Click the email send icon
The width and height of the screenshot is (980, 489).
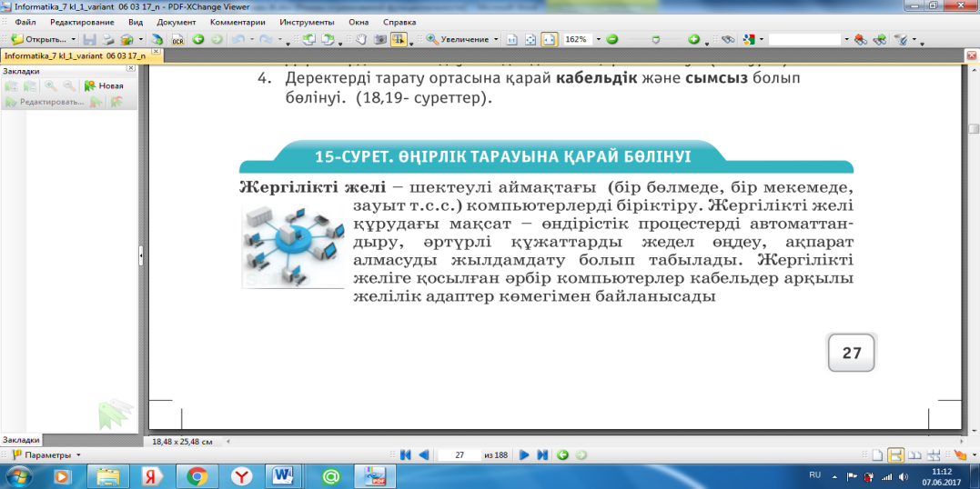[x=126, y=39]
